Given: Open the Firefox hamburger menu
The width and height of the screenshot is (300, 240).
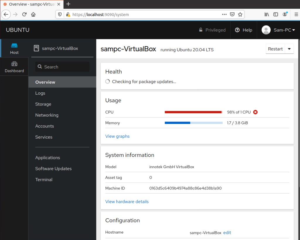Looking at the screenshot, I should coord(296,14).
